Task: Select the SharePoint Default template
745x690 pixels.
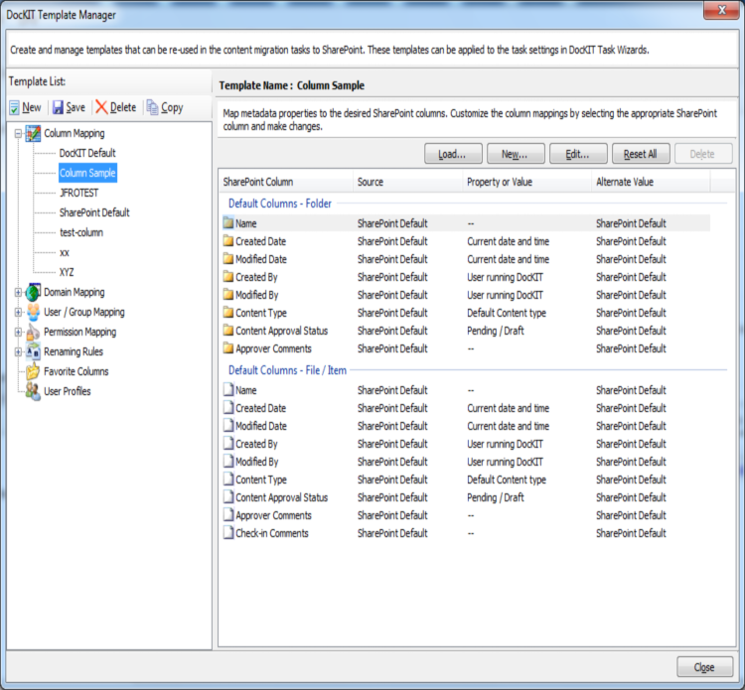Action: (94, 212)
